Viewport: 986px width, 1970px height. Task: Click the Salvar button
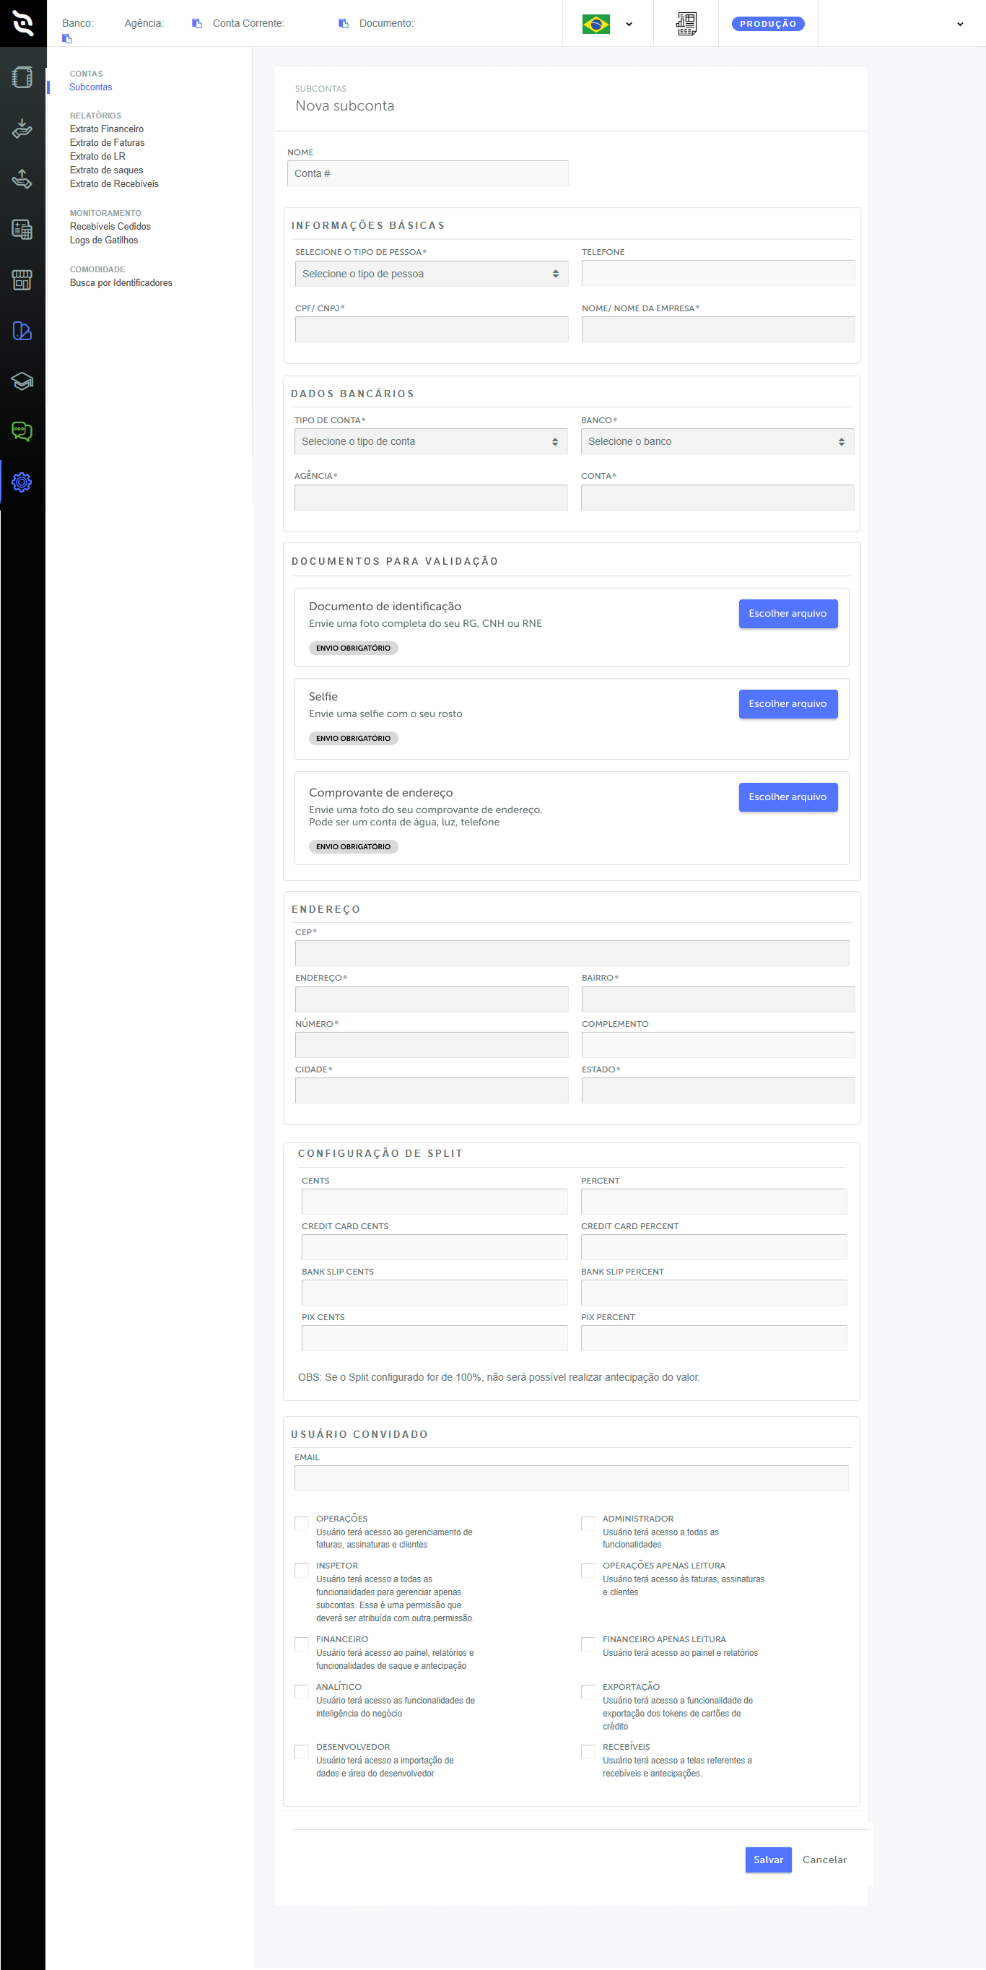click(x=767, y=1860)
